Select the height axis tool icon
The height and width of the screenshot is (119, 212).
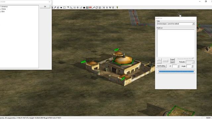point(72,8)
